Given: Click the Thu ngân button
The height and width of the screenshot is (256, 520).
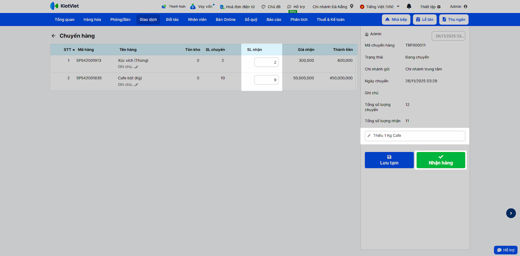Looking at the screenshot, I should [454, 19].
